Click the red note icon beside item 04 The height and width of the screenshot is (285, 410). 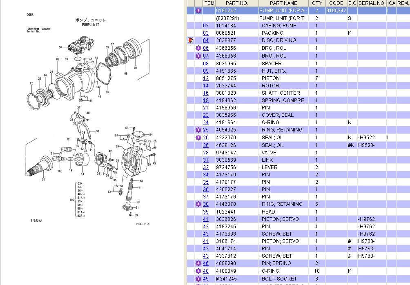pos(190,40)
